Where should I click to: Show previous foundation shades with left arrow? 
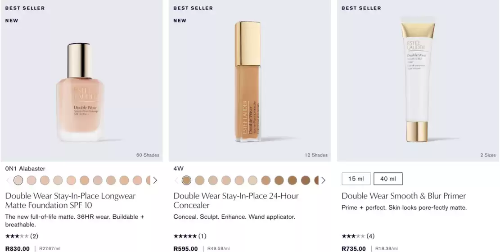8,180
